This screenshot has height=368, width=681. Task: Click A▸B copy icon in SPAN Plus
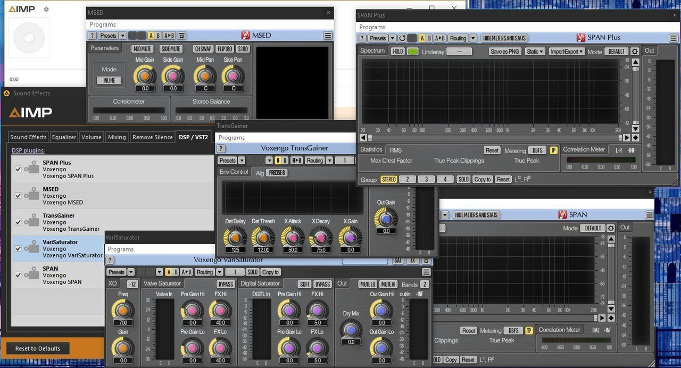[x=439, y=38]
